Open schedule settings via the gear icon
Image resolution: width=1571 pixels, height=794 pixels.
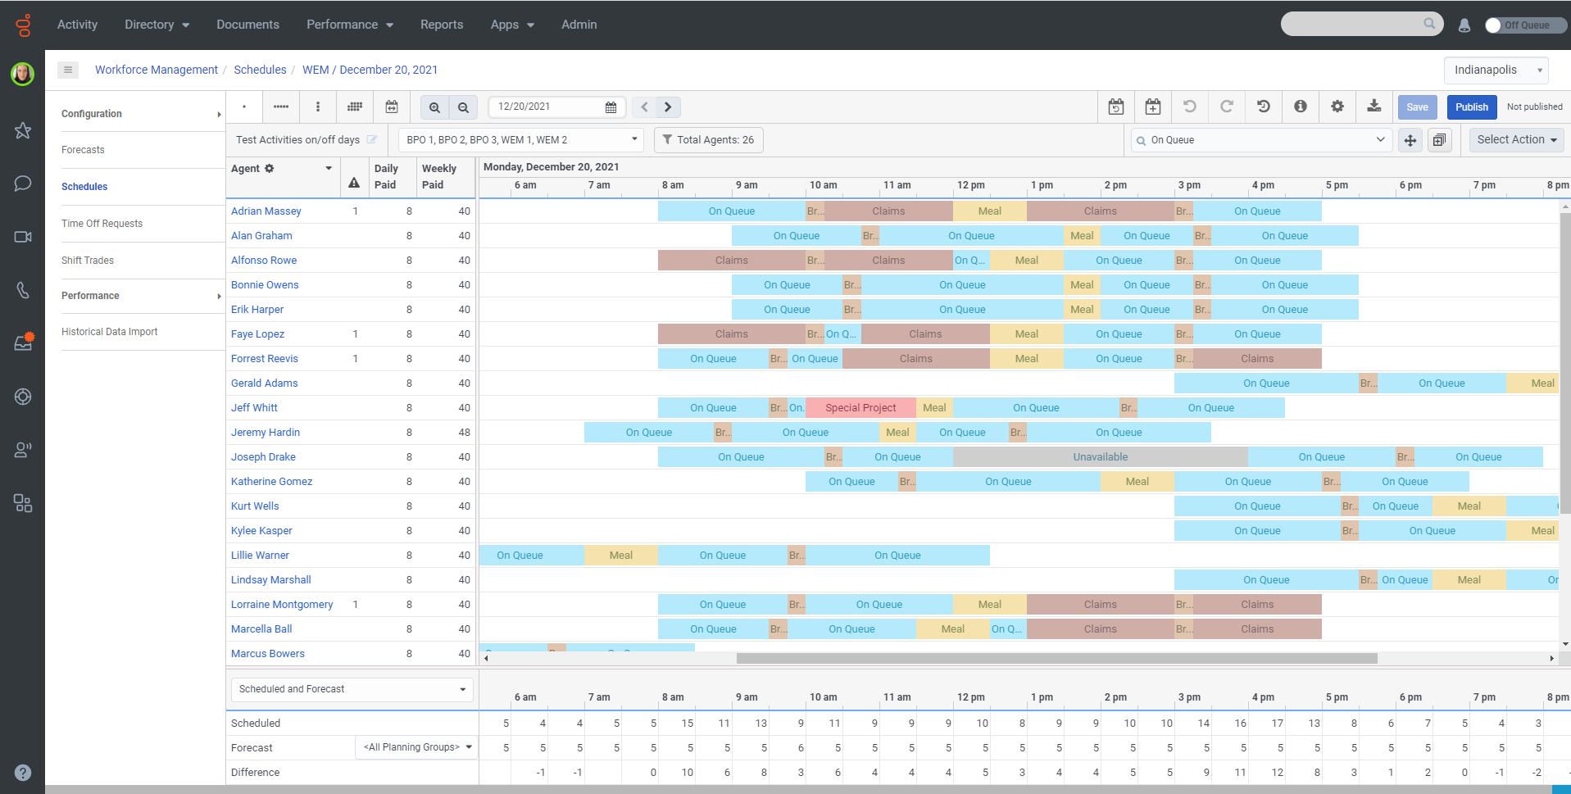1337,107
